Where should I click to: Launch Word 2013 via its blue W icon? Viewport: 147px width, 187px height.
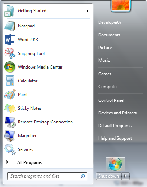pyautogui.click(x=10, y=40)
